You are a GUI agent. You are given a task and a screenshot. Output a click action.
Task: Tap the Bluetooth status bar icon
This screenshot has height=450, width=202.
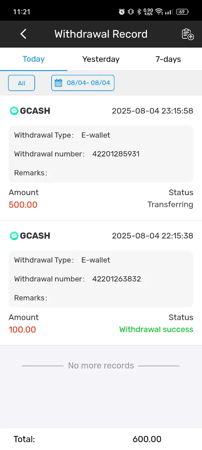point(139,12)
